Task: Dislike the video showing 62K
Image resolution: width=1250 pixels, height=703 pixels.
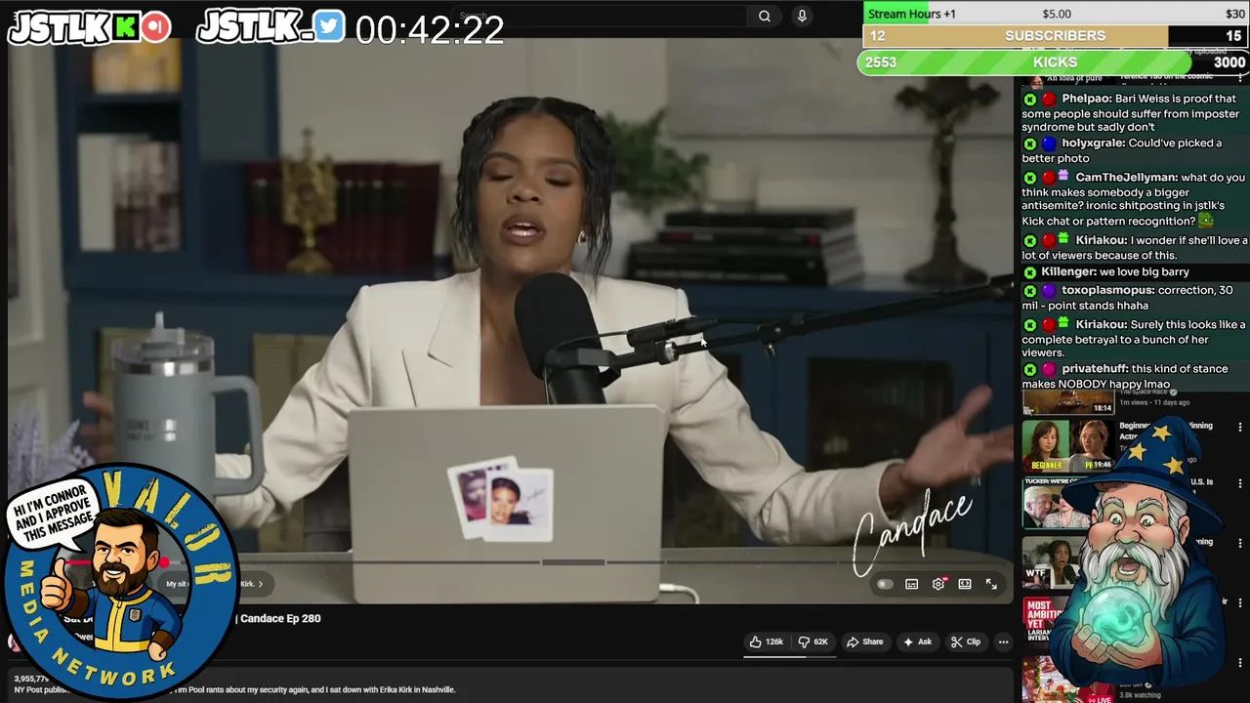Action: point(812,641)
